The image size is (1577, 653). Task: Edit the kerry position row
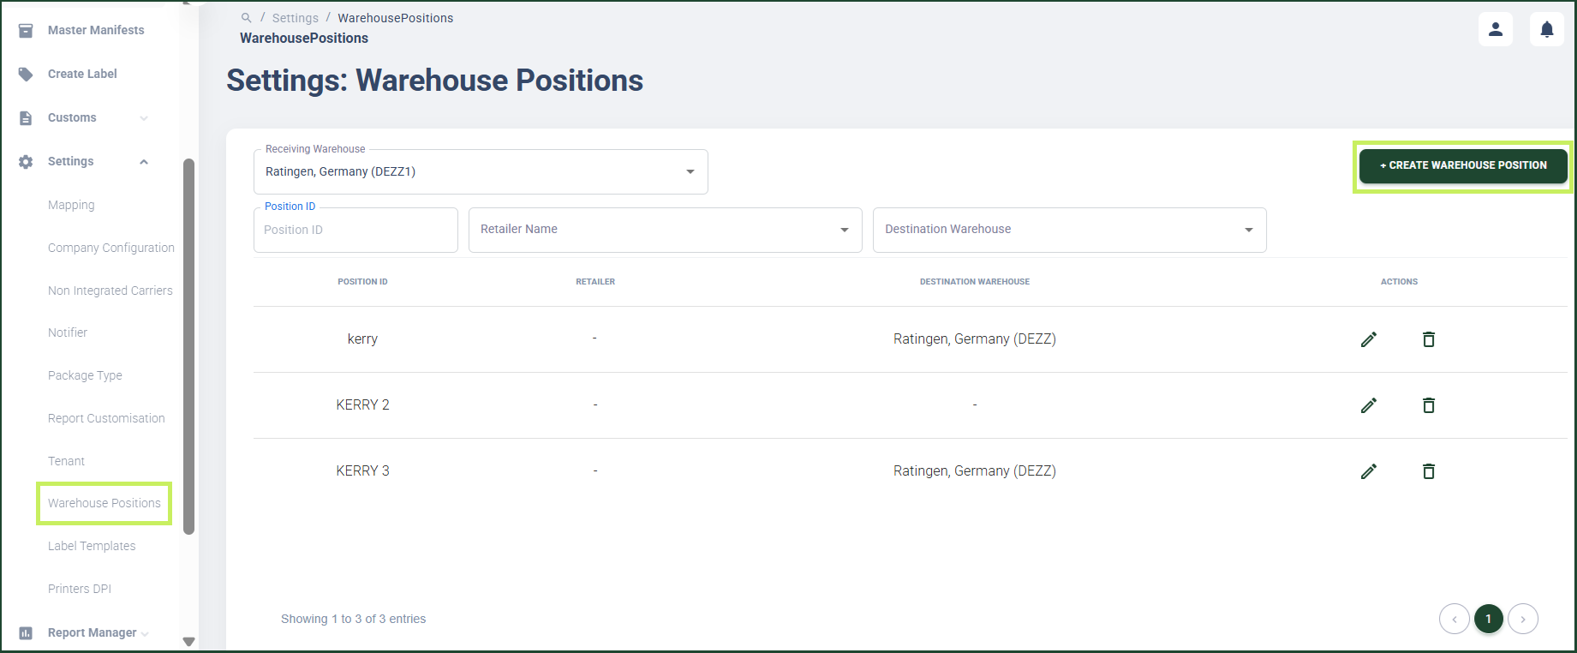(x=1369, y=339)
